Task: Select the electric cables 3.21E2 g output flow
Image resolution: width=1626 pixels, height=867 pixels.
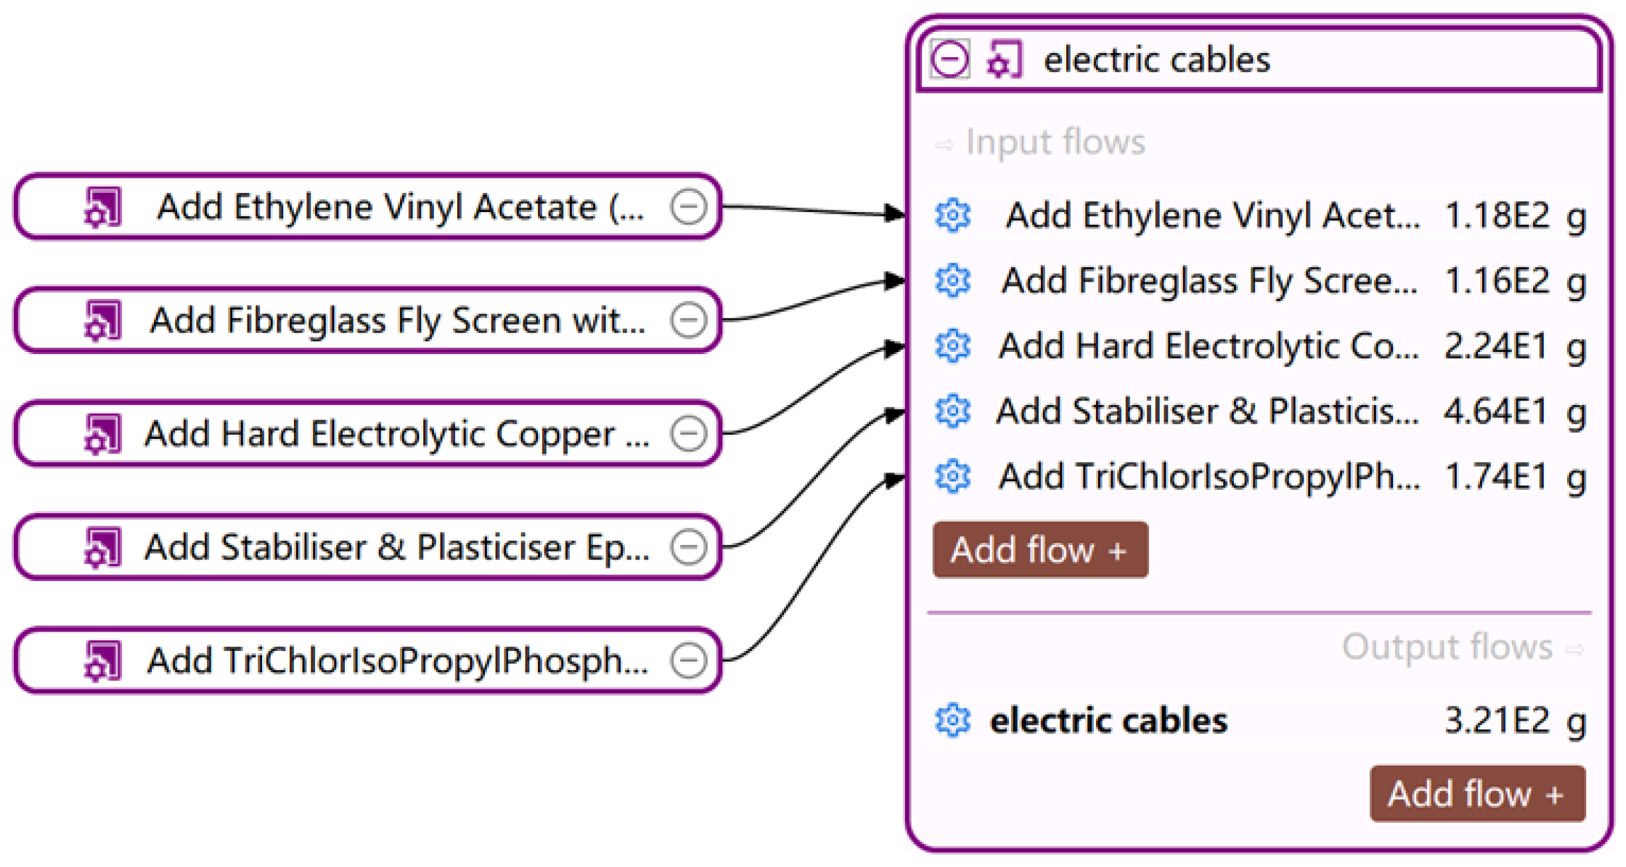Action: pos(1259,720)
